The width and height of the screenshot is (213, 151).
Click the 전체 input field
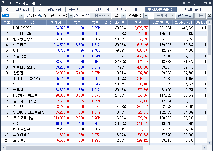tap(10, 16)
